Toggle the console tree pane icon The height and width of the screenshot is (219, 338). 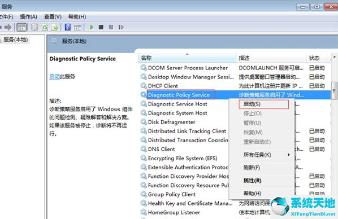click(x=22, y=27)
